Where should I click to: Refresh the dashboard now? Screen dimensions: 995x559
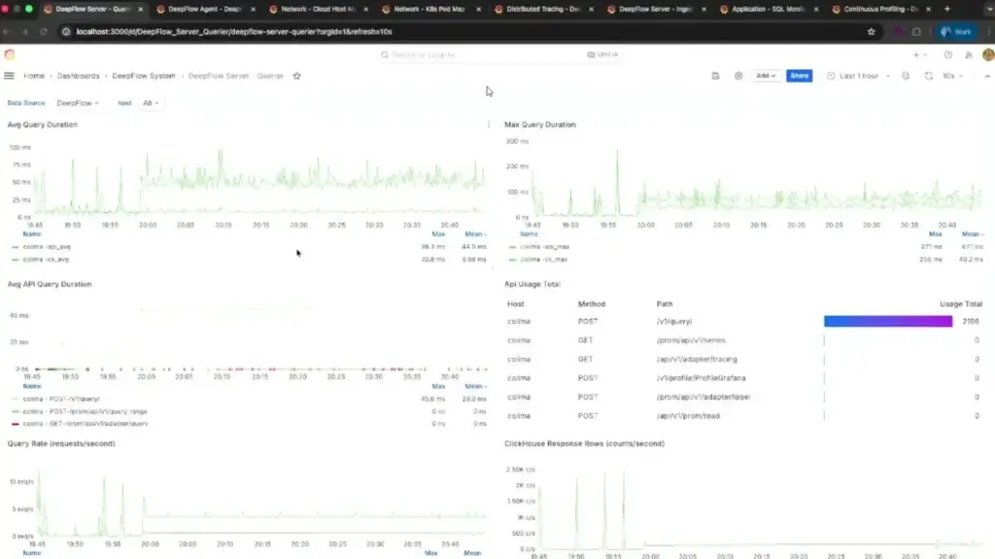click(x=929, y=76)
